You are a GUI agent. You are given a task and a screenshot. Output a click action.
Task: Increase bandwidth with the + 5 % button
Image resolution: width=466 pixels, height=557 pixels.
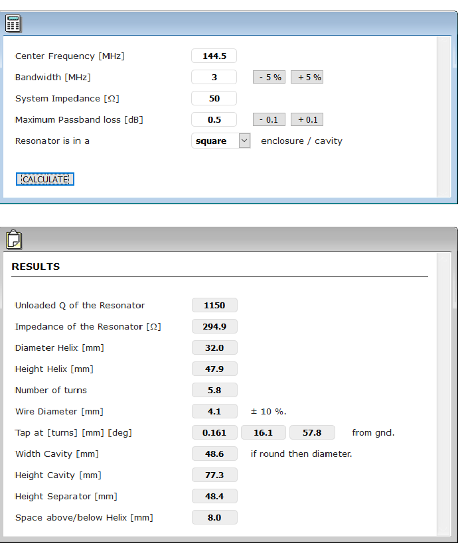pyautogui.click(x=307, y=78)
